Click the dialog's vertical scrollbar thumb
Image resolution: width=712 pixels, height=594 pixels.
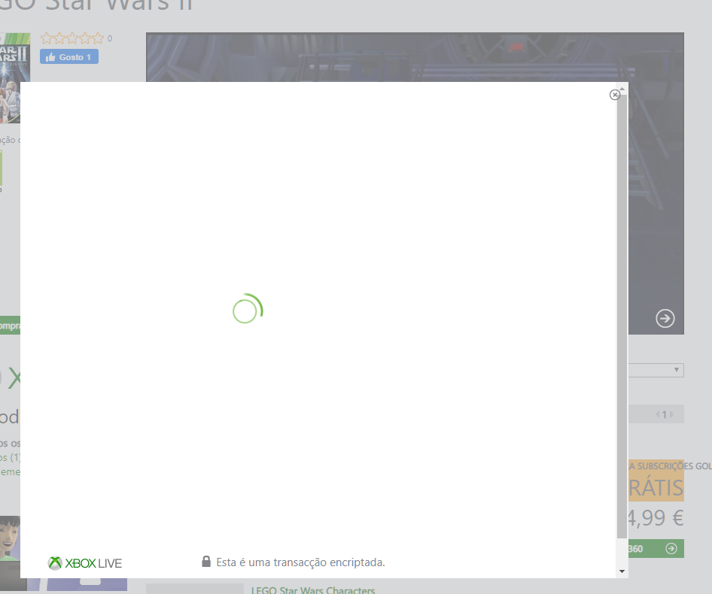tap(622, 317)
